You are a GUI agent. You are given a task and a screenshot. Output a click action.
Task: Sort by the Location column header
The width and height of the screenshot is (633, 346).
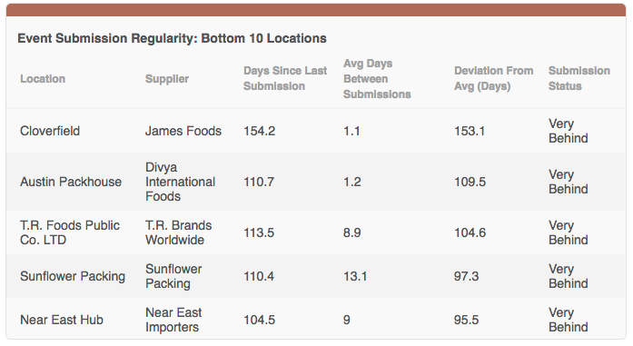coord(43,79)
